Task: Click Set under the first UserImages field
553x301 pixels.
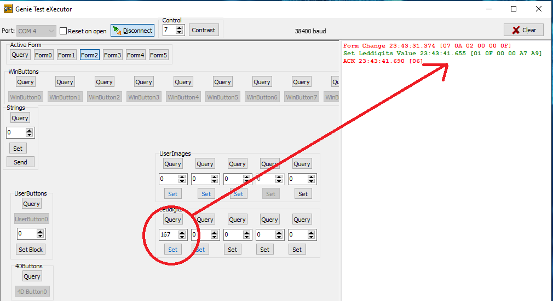Action: coord(172,193)
